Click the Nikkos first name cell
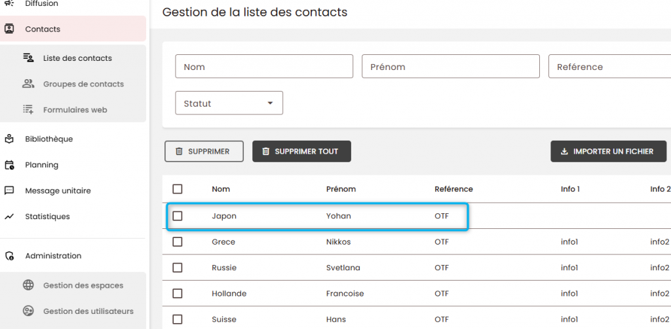Viewport: 671px width, 329px height. pyautogui.click(x=339, y=242)
